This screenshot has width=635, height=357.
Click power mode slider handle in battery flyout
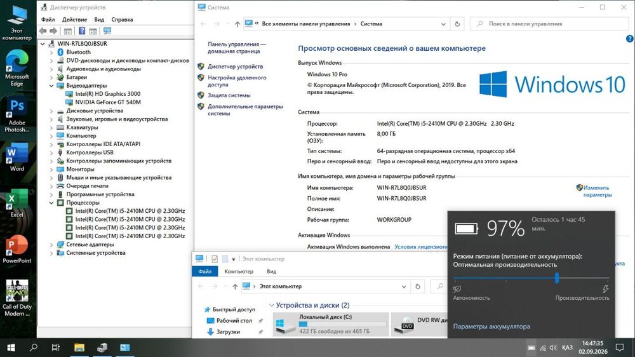557,278
